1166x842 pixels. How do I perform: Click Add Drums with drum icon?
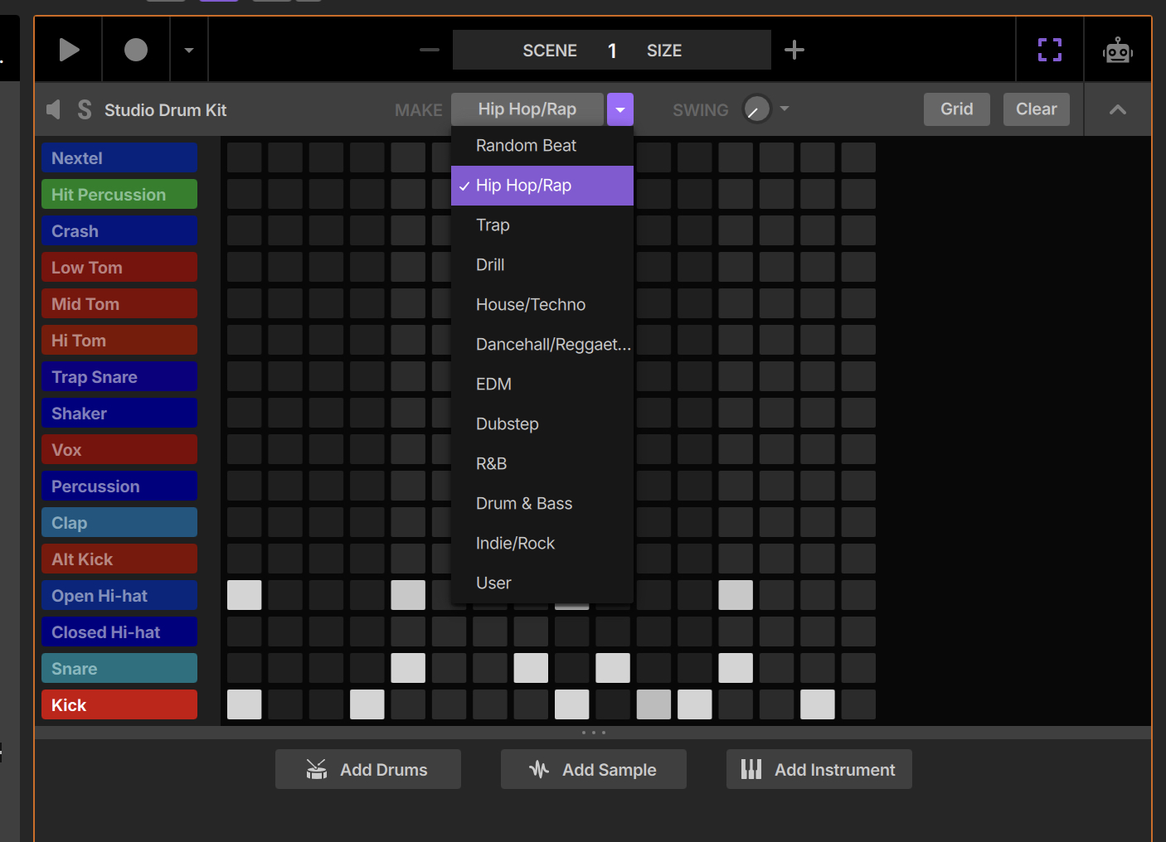tap(368, 770)
